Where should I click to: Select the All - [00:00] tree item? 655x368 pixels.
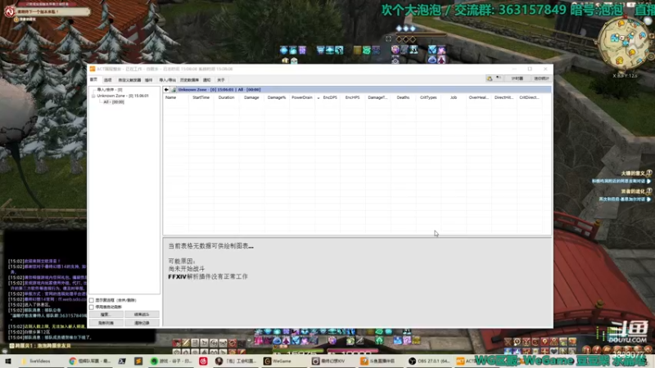[114, 101]
